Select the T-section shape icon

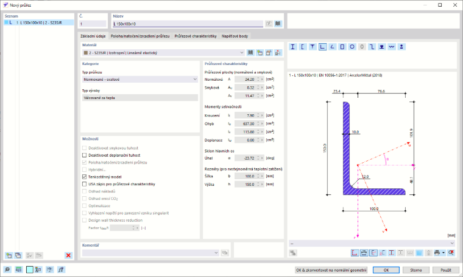click(x=313, y=47)
